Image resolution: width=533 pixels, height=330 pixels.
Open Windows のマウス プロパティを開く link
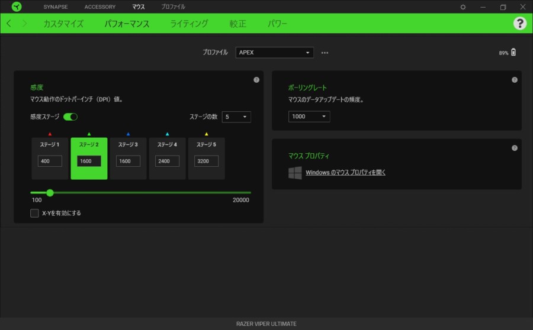click(x=345, y=173)
